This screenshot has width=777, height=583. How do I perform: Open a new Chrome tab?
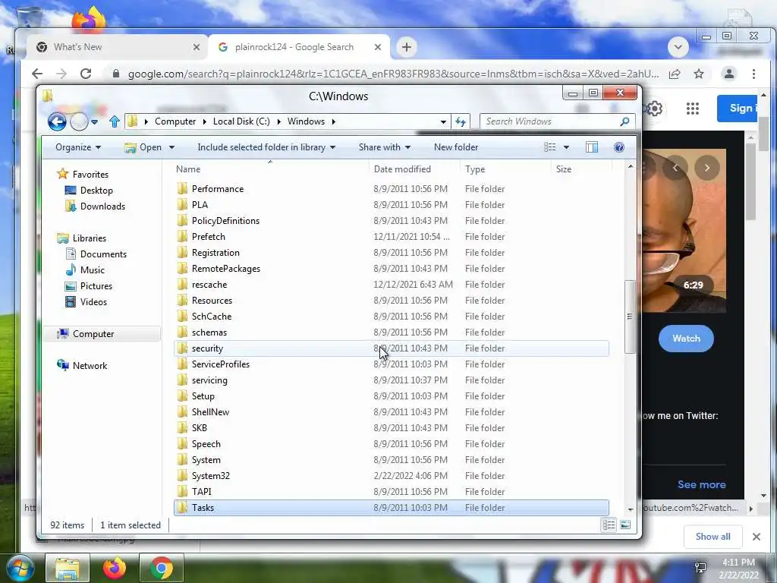click(x=407, y=47)
